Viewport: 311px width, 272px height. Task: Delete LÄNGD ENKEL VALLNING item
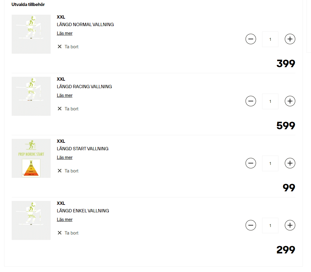pyautogui.click(x=68, y=233)
